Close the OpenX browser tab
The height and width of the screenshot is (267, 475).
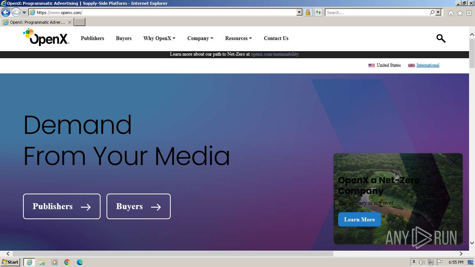coord(69,22)
